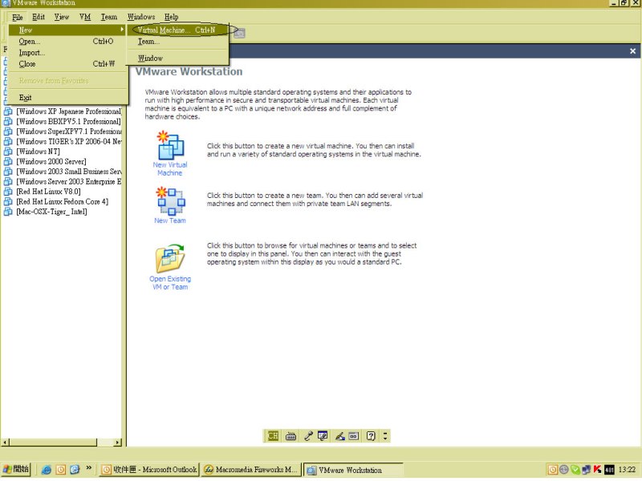Select Close in the File menu
The image size is (642, 481).
coord(67,64)
